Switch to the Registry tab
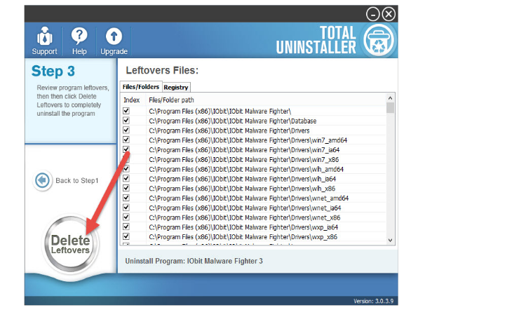Screen dimensions: 526x310 point(176,87)
